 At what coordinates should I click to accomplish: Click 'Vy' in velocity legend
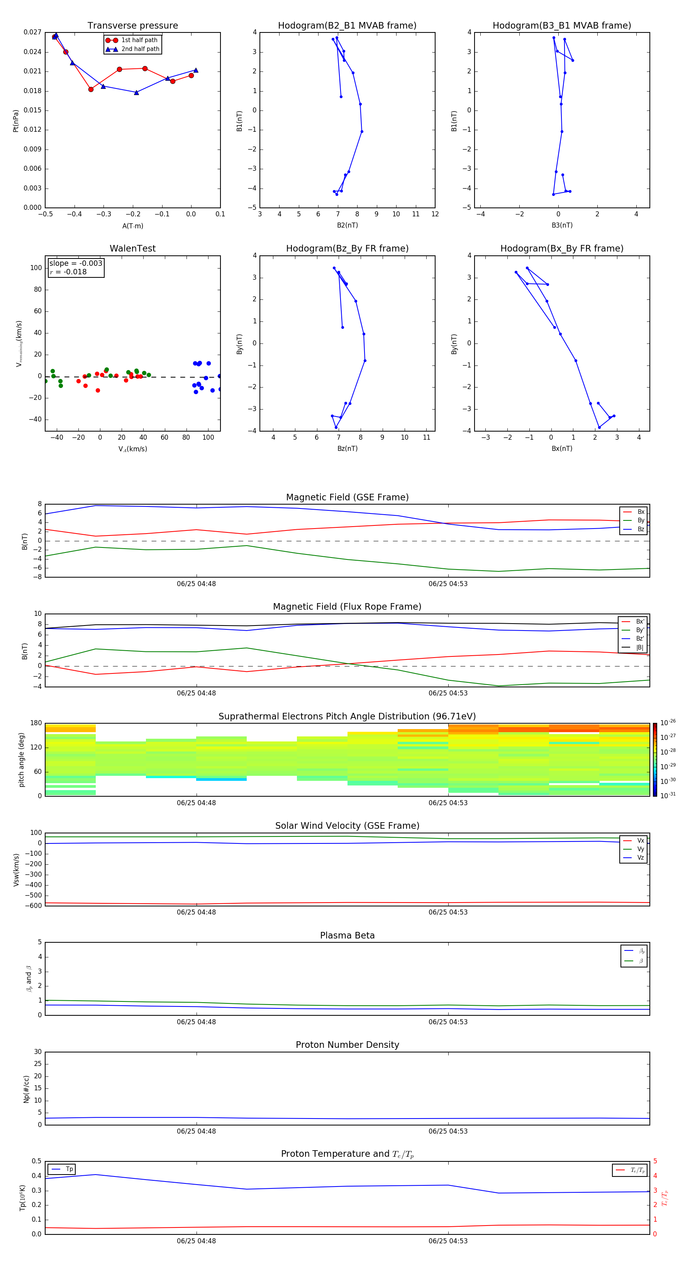[634, 849]
